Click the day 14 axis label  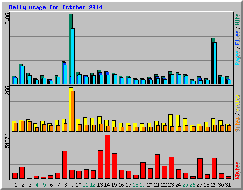click(107, 185)
